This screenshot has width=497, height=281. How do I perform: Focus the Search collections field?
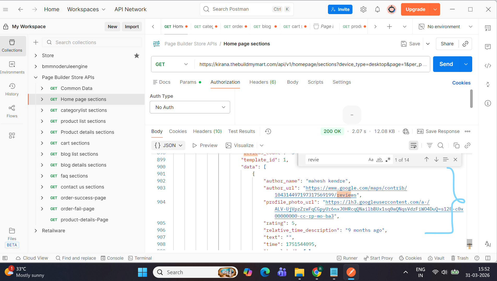tap(92, 42)
